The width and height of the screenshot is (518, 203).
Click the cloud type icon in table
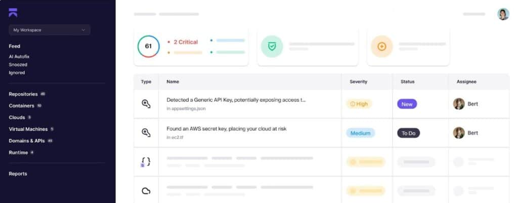coord(146,191)
